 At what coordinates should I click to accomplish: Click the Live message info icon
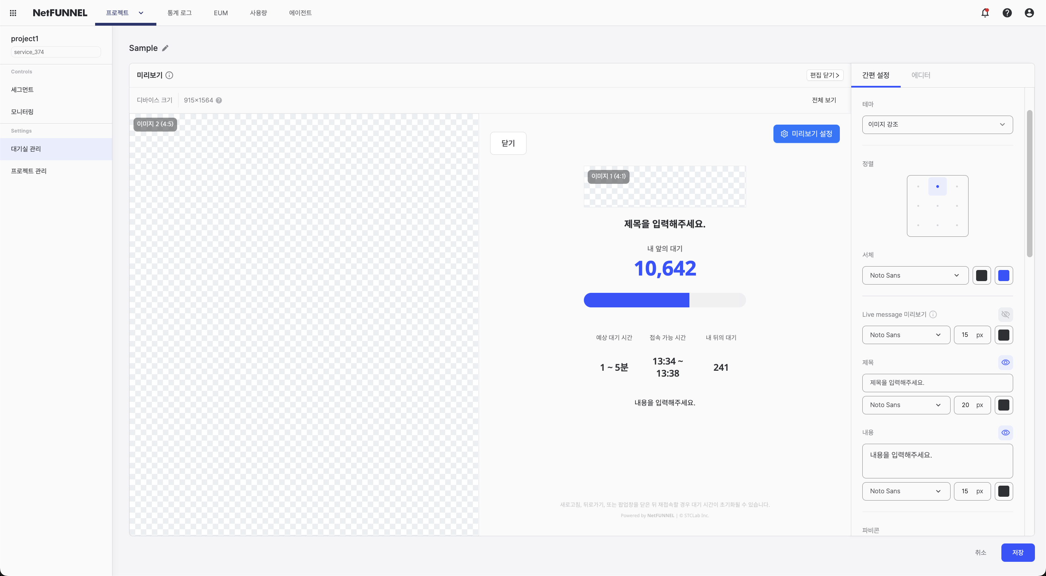[x=933, y=314]
